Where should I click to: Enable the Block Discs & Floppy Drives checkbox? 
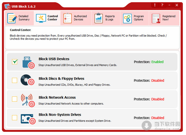point(15,80)
